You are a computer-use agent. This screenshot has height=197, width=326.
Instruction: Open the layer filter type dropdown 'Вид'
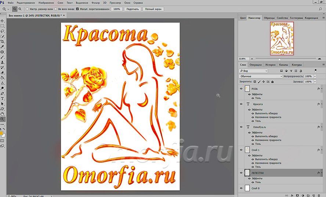[x=253, y=71]
